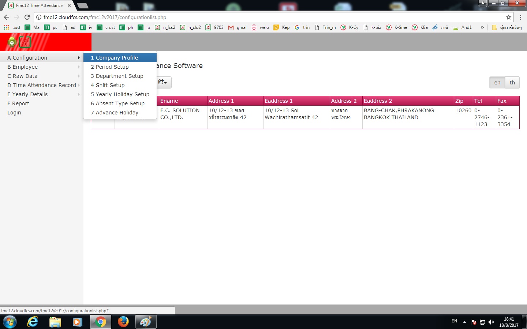Image resolution: width=527 pixels, height=329 pixels.
Task: Expand B Employee menu
Action: click(42, 67)
